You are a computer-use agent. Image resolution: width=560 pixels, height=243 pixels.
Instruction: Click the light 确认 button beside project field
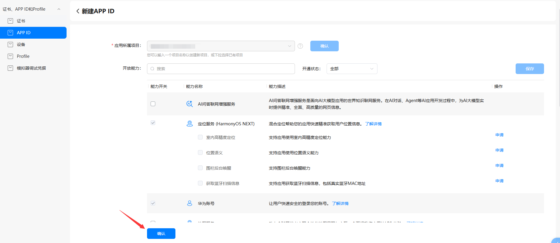coord(325,46)
